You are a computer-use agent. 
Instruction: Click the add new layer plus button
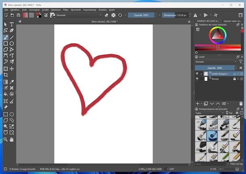198,104
